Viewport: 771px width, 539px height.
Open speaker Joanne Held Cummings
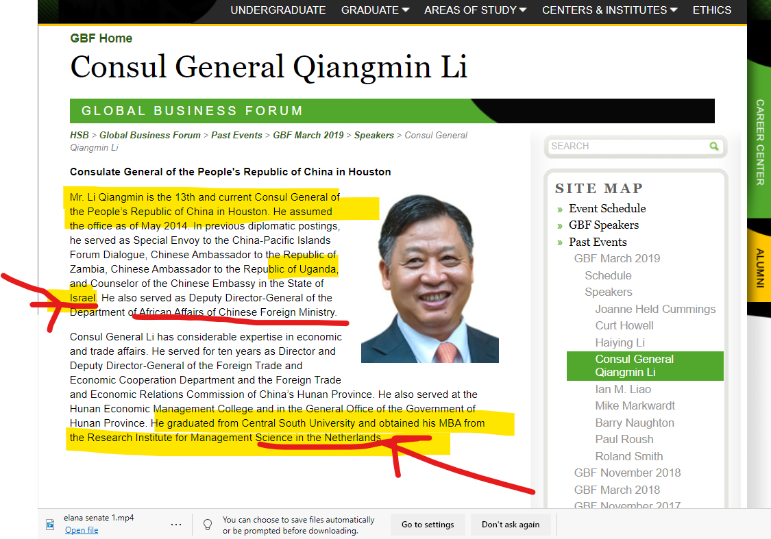[x=655, y=309]
